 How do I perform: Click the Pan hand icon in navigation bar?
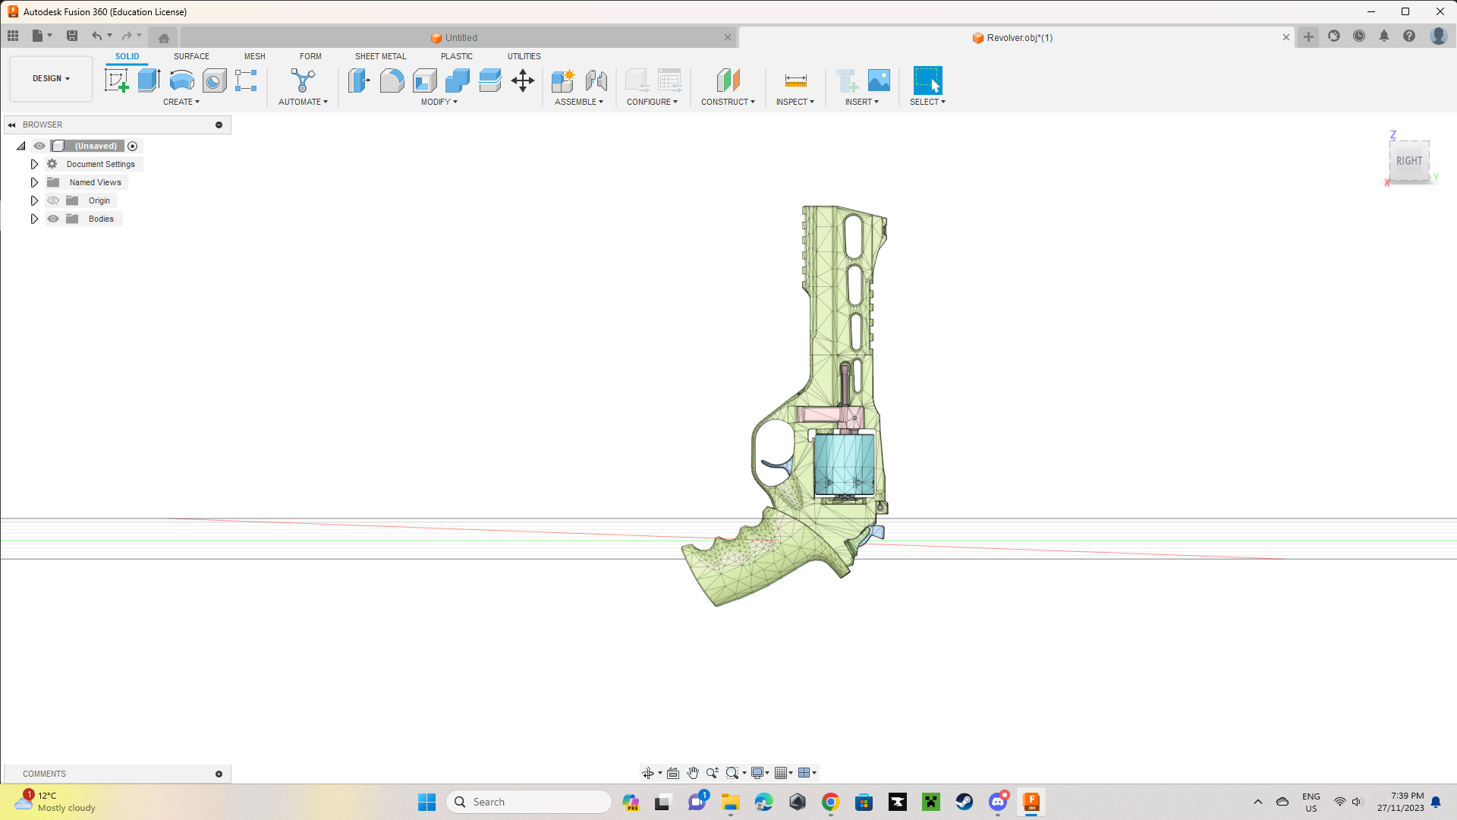[692, 773]
